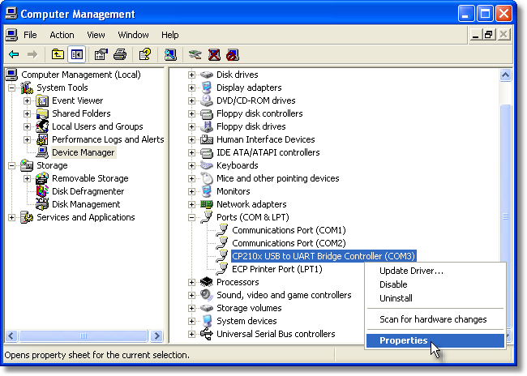Open the Window menu
527x376 pixels.
133,35
